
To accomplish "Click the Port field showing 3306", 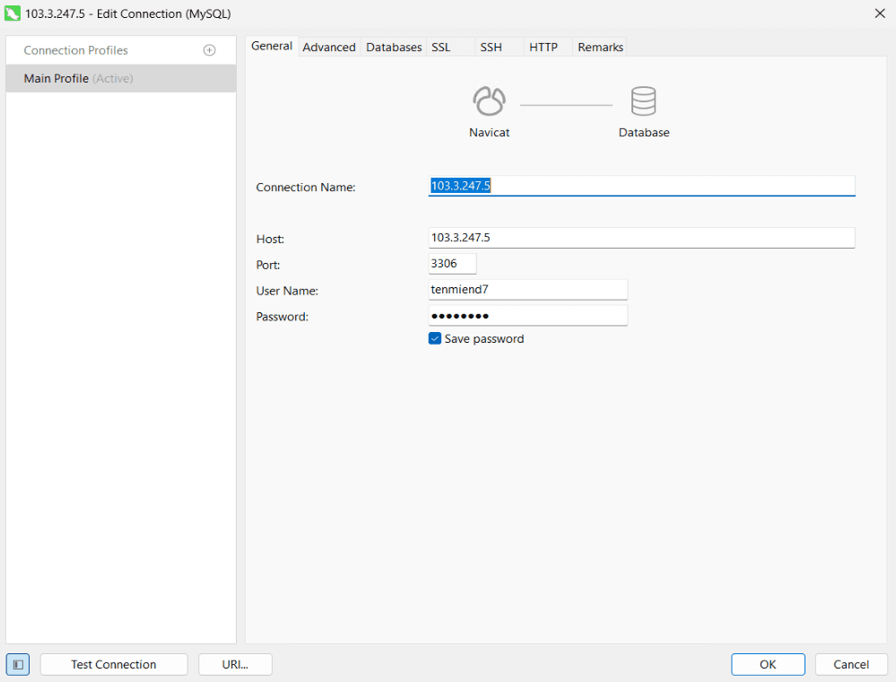I will (x=452, y=264).
